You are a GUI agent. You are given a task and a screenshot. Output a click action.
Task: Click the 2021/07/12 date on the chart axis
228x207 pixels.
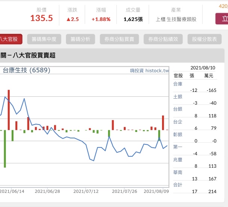85,191
